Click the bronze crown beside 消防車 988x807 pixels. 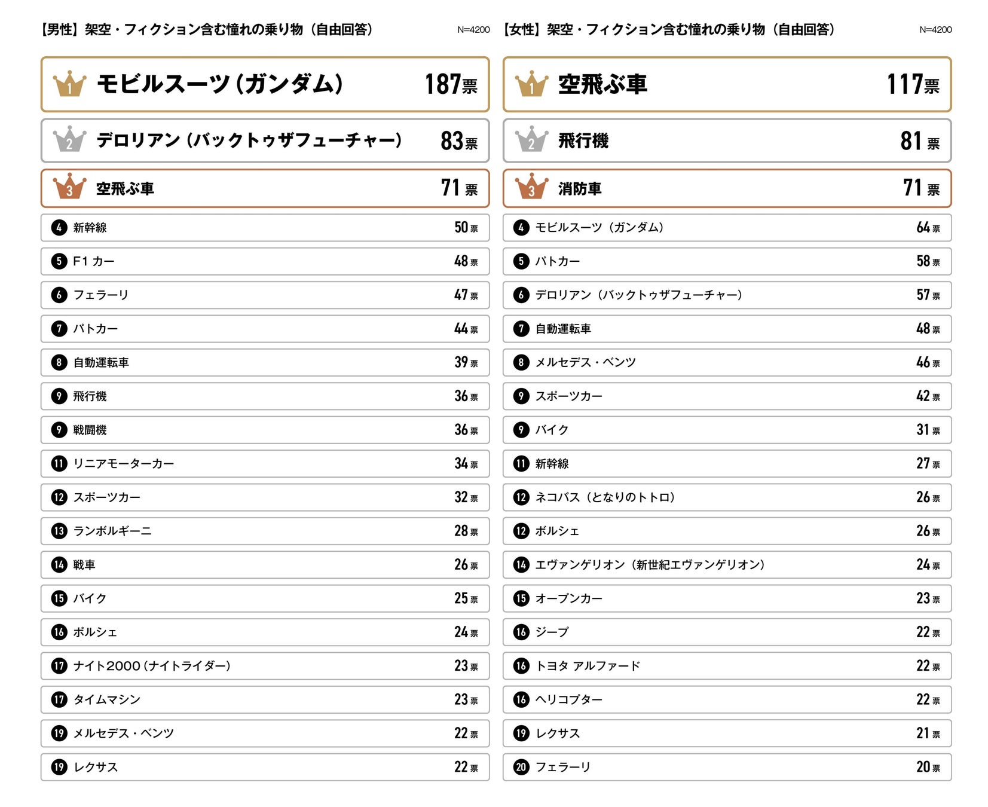tap(531, 188)
